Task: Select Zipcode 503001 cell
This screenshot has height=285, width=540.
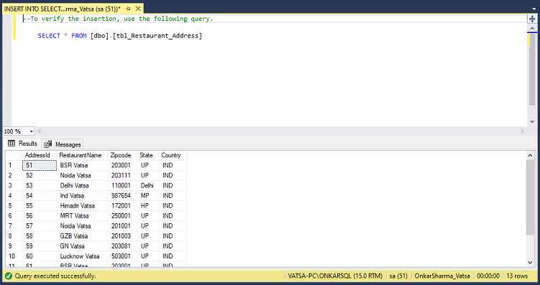Action: 122,256
